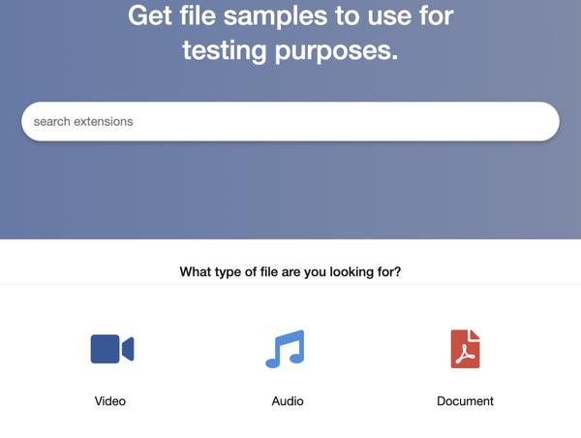Click the blue video camera icon
The height and width of the screenshot is (438, 581).
tap(111, 349)
